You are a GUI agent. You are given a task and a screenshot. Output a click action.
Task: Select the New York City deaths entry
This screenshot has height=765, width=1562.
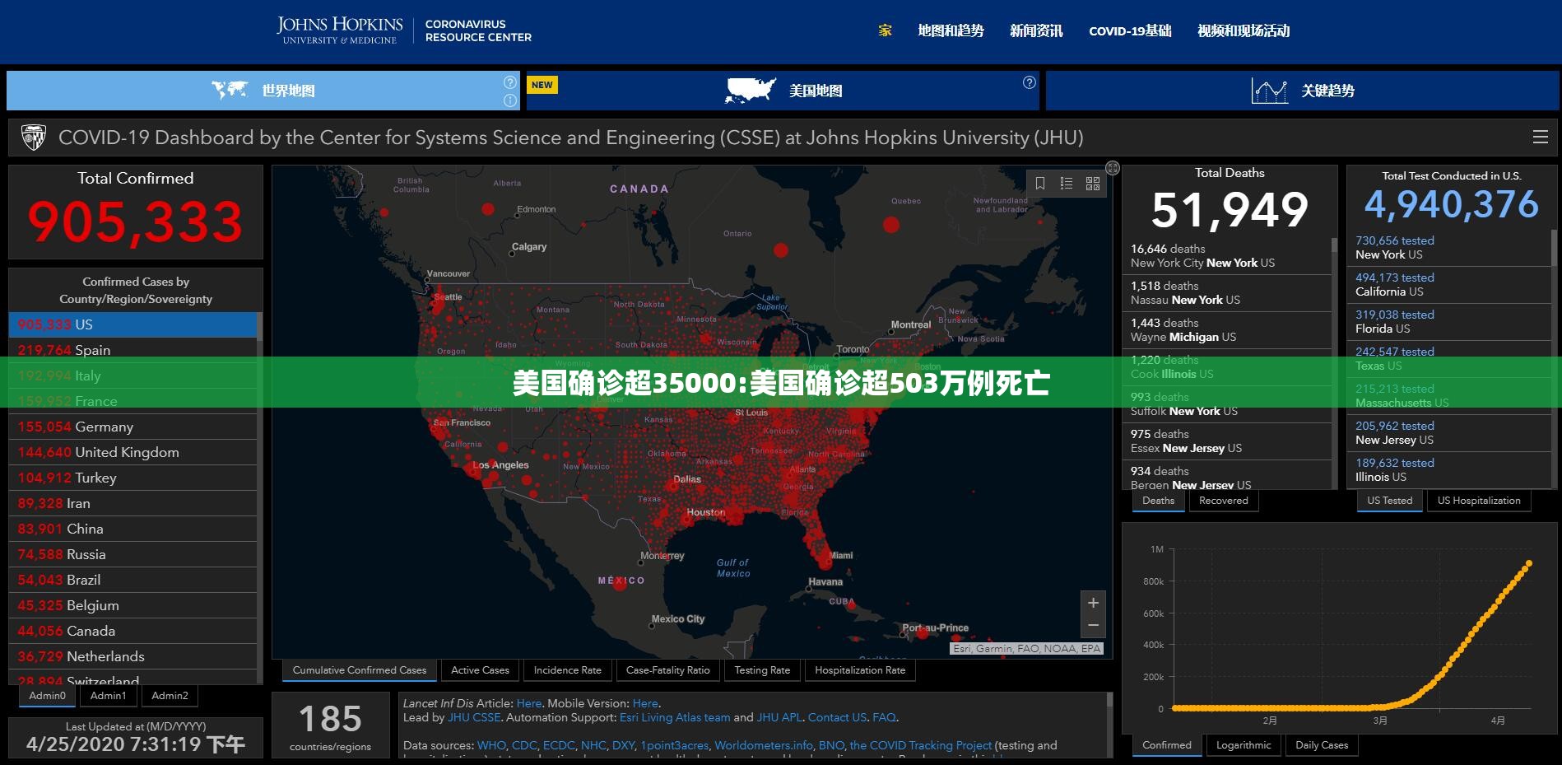[x=1228, y=256]
